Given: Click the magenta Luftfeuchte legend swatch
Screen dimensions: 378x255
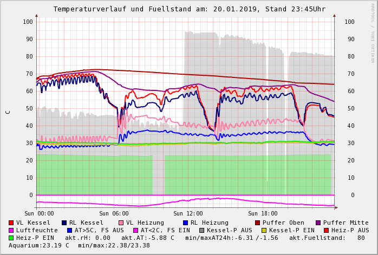Looking at the screenshot, I should [x=11, y=230].
